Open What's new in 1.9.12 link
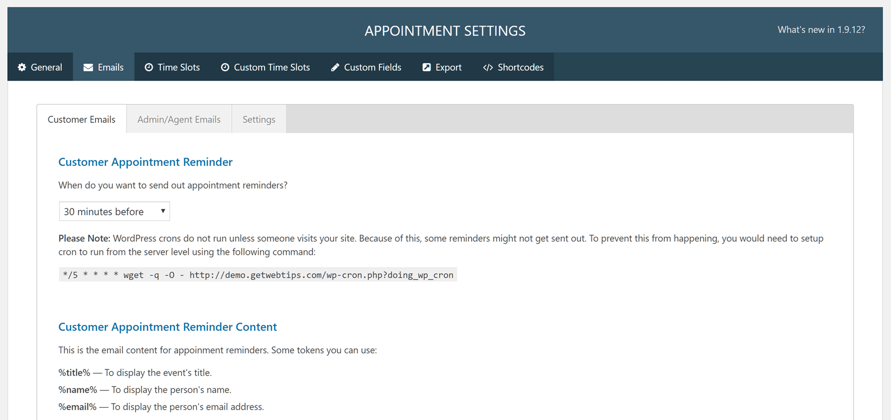This screenshot has height=420, width=891. pyautogui.click(x=821, y=30)
